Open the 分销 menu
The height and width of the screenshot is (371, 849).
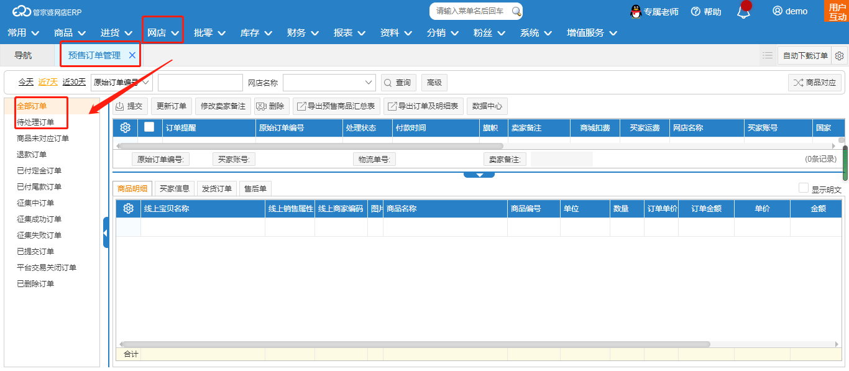(443, 33)
